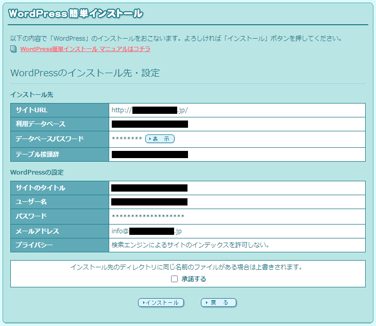The image size is (376, 326).
Task: Click the document icon beside manual link
Action: (13, 49)
